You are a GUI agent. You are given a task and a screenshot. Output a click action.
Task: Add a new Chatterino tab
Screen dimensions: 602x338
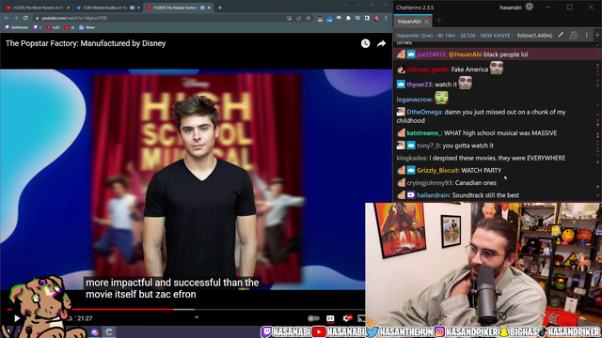[439, 21]
